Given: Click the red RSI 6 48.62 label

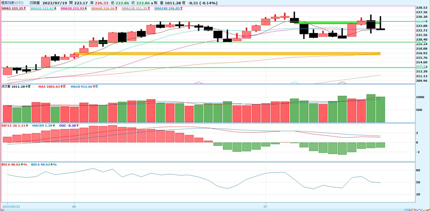Looking at the screenshot, I should point(14,164).
